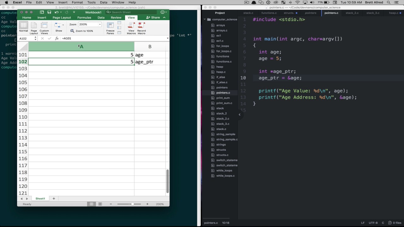The image size is (404, 227).
Task: Hide Atom tree view with chevron handle
Action: pyautogui.click(x=240, y=114)
